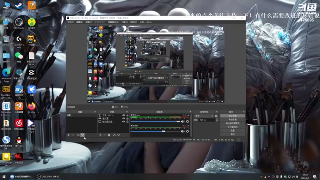Adjust the microphone volume slider
The width and height of the screenshot is (320, 180).
point(155,122)
